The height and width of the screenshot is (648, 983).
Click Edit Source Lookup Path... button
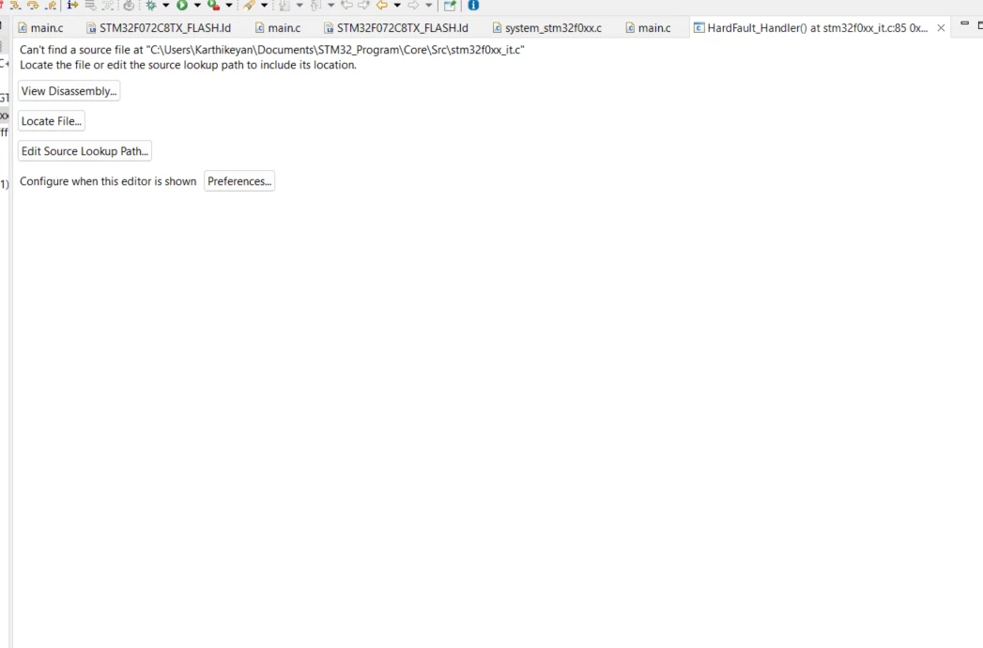84,151
